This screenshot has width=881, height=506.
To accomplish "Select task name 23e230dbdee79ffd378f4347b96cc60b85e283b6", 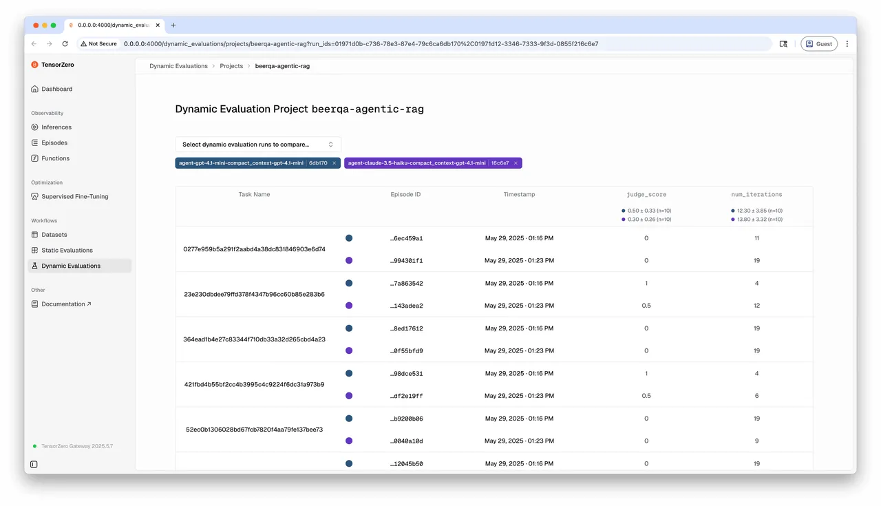I will [x=254, y=295].
